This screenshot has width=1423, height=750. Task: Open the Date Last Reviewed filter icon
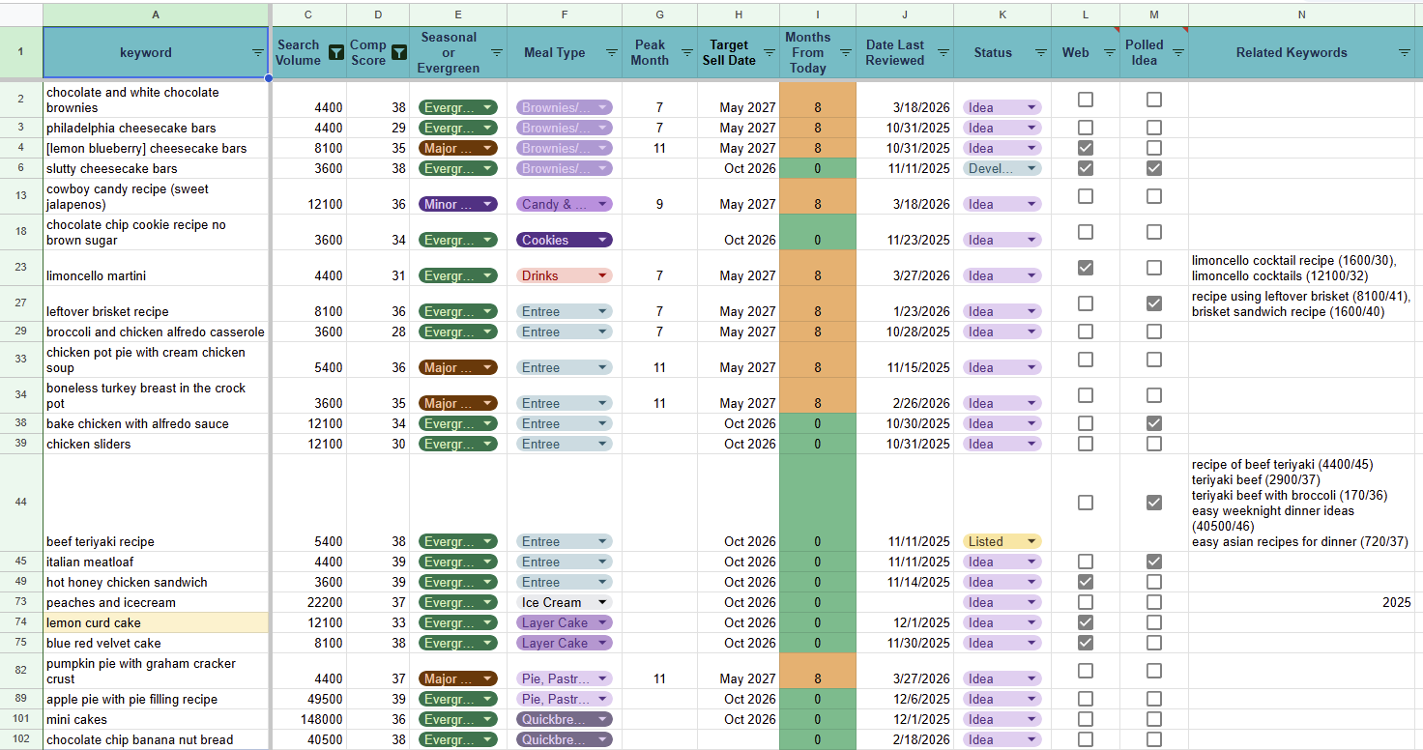click(x=943, y=53)
